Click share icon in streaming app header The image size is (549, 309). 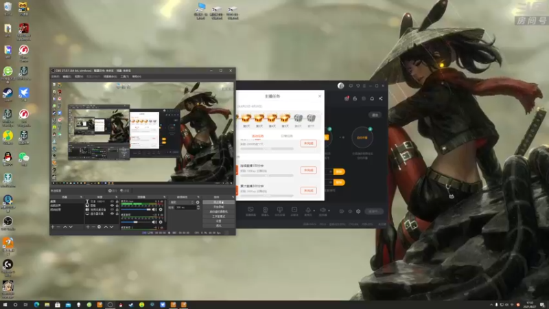click(x=381, y=98)
